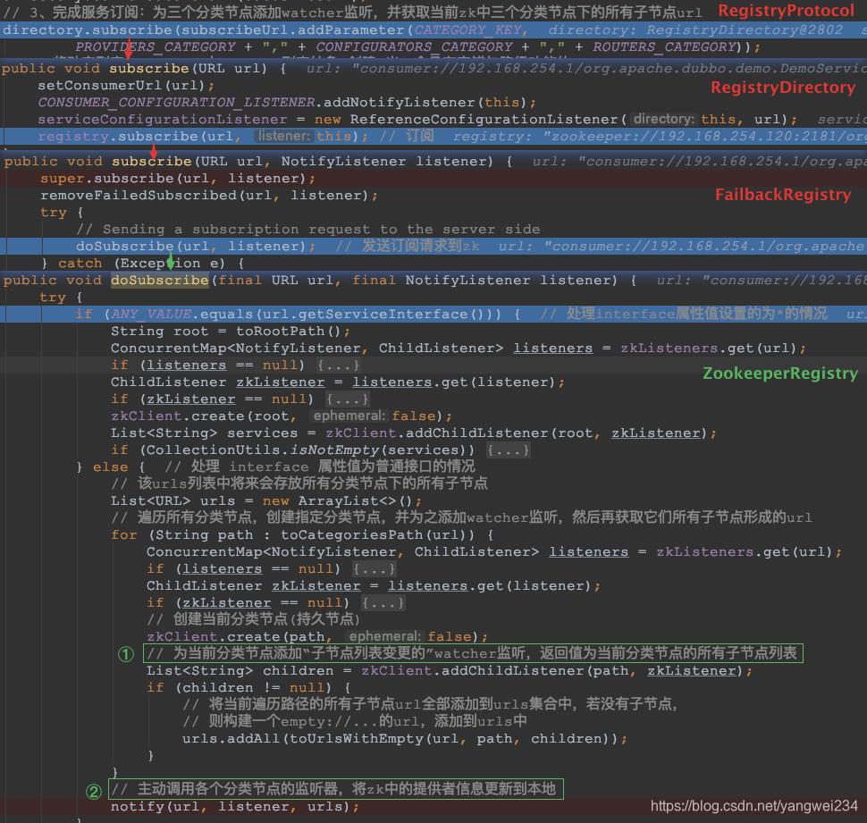Select CONSUMER_CONFIGURATION_LISTENER field
Viewport: 867px width, 823px height.
(176, 102)
